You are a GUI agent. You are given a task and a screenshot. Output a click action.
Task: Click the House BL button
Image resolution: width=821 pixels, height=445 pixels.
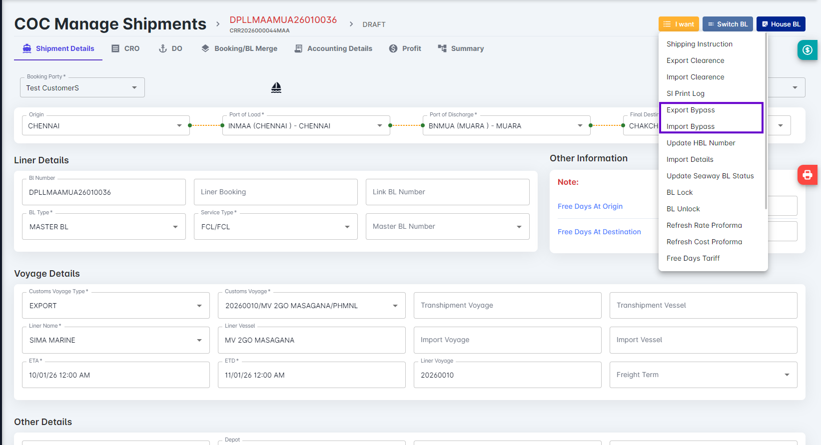click(781, 24)
